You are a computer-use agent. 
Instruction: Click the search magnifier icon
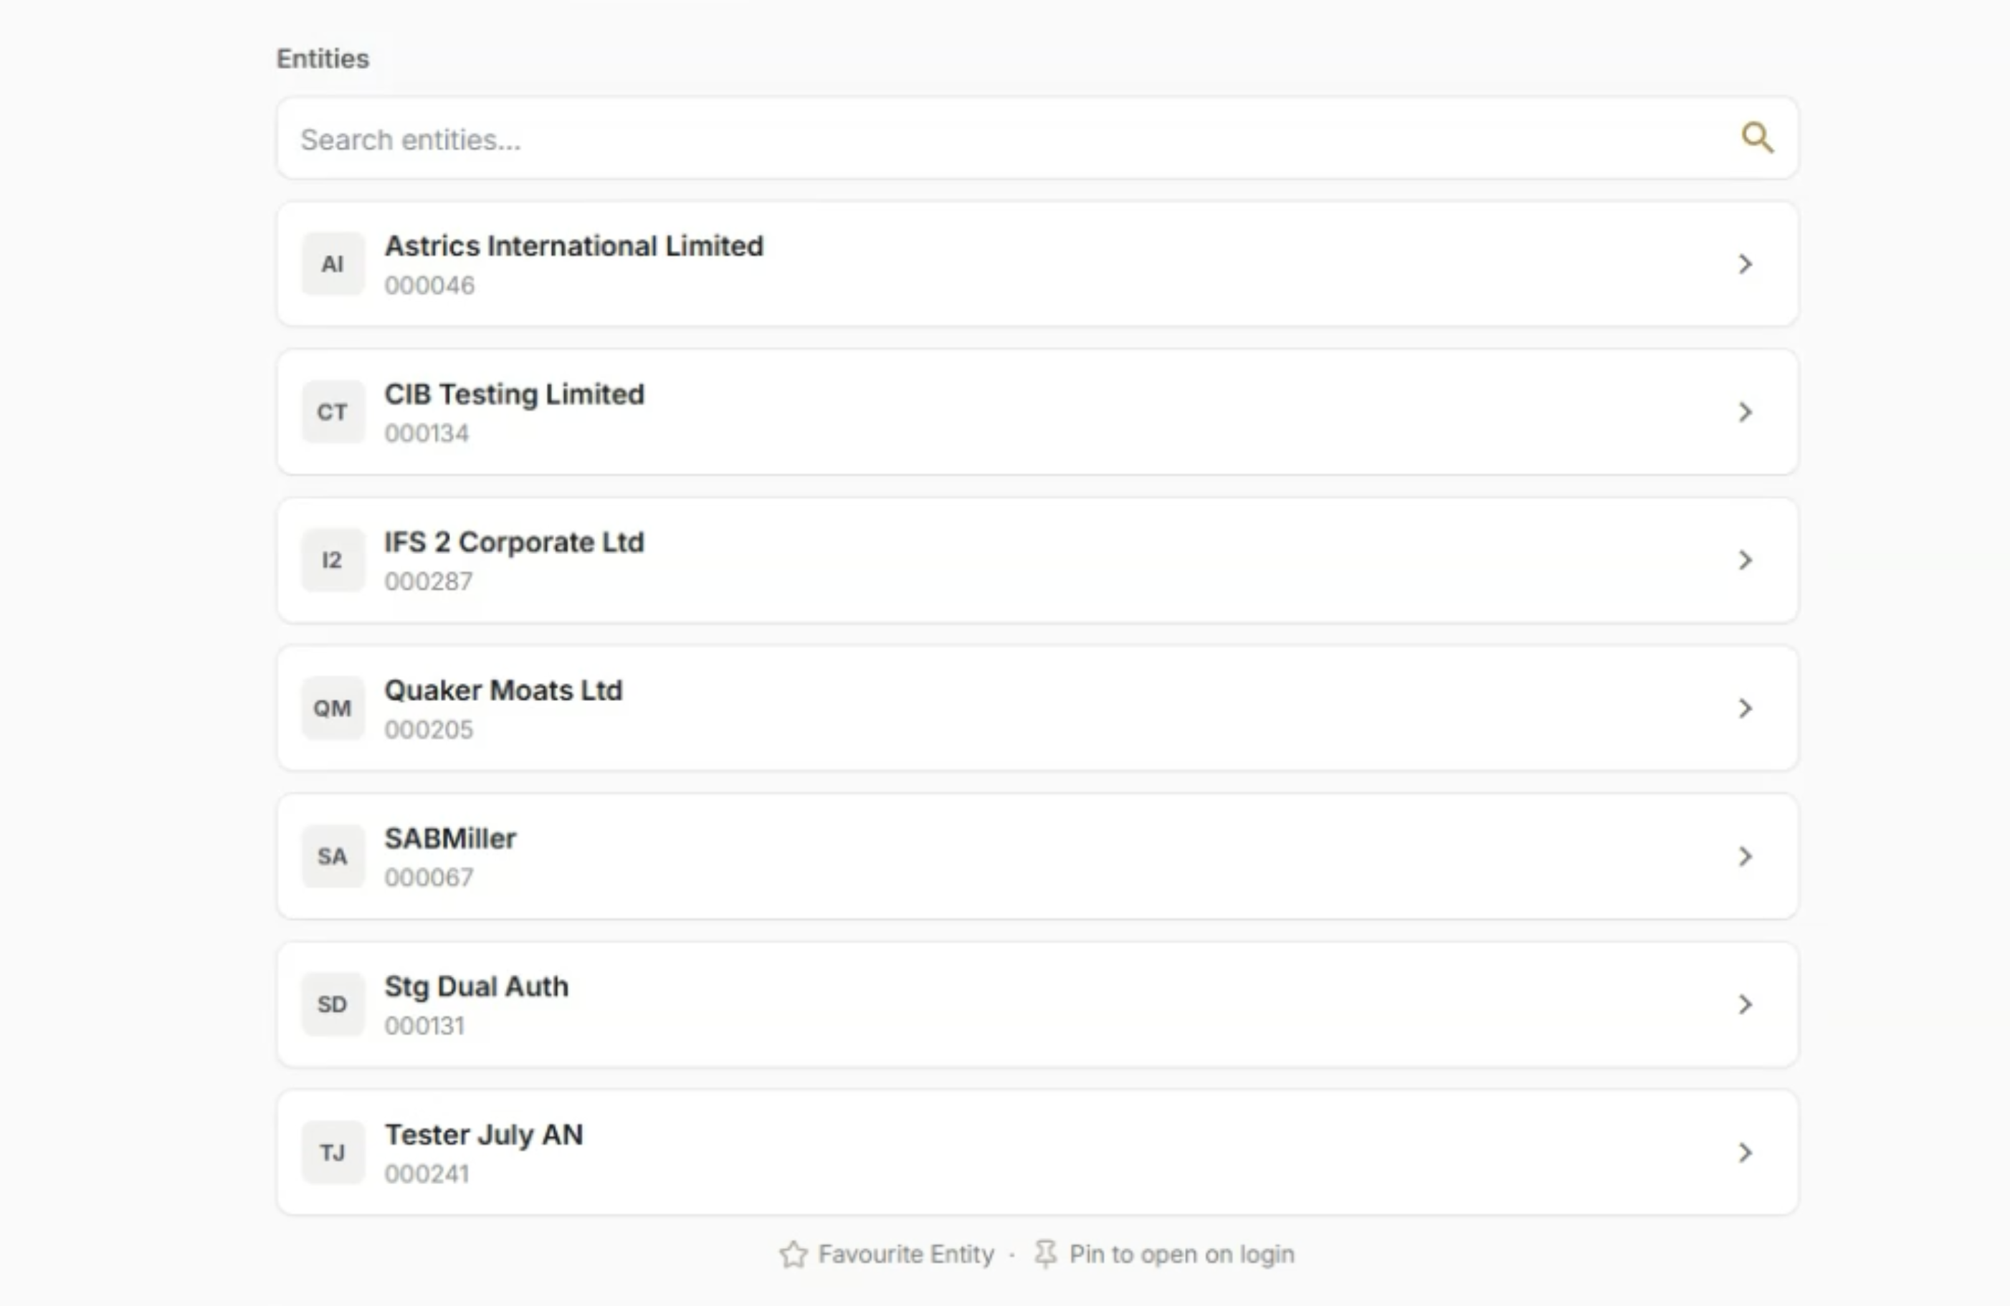(x=1758, y=138)
